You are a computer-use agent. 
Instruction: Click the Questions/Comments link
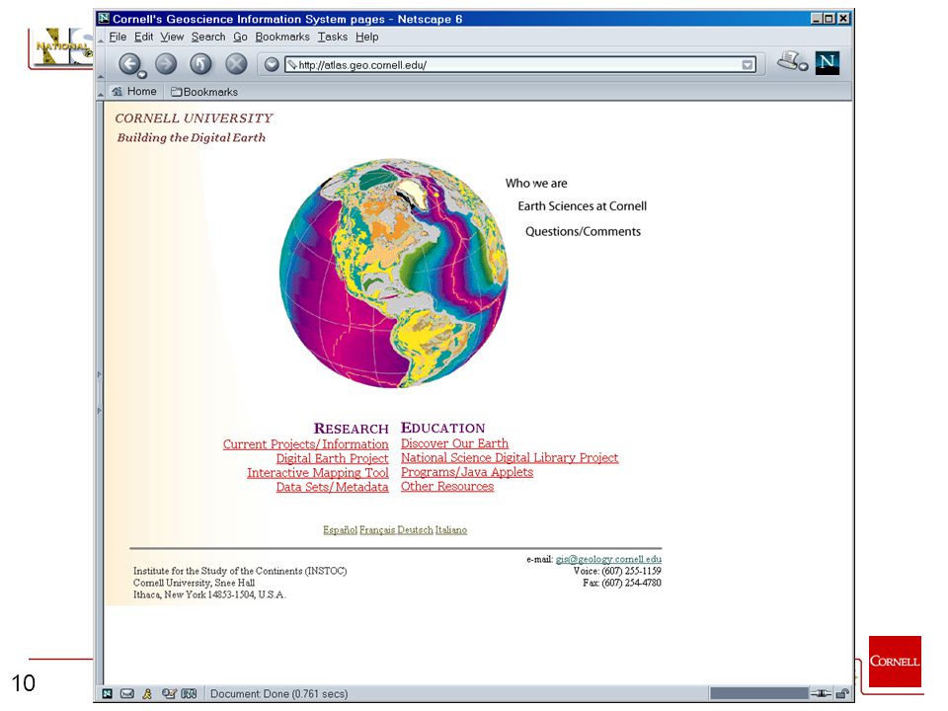click(583, 231)
